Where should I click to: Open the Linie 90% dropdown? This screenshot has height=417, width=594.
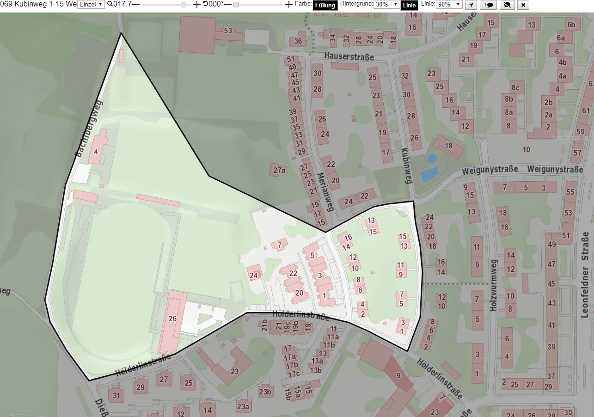tap(449, 4)
